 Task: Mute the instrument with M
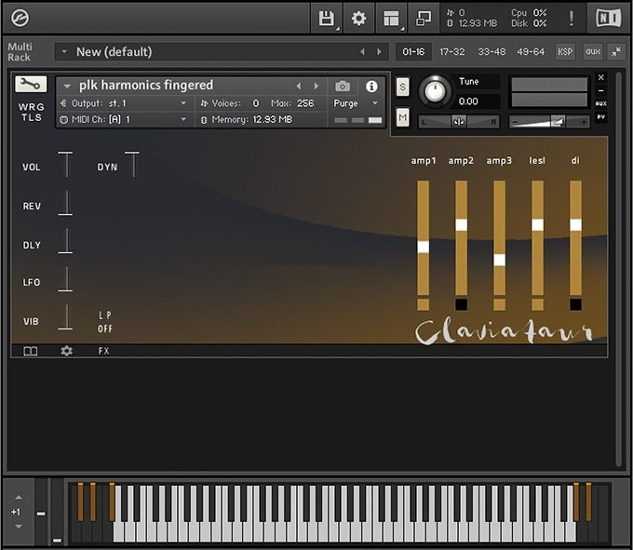(402, 117)
